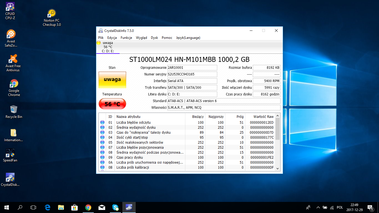Open taskbar search magnifier

20,207
